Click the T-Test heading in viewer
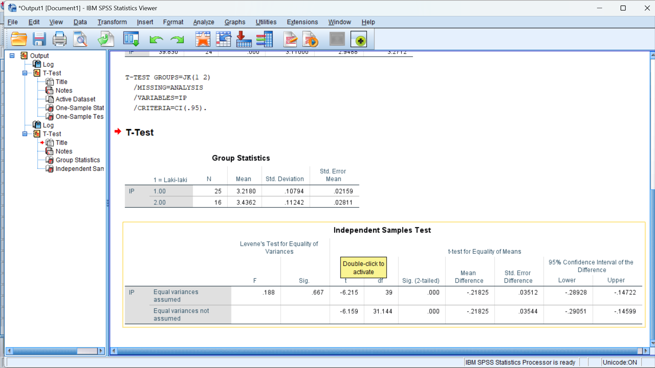655x368 pixels. pyautogui.click(x=140, y=132)
